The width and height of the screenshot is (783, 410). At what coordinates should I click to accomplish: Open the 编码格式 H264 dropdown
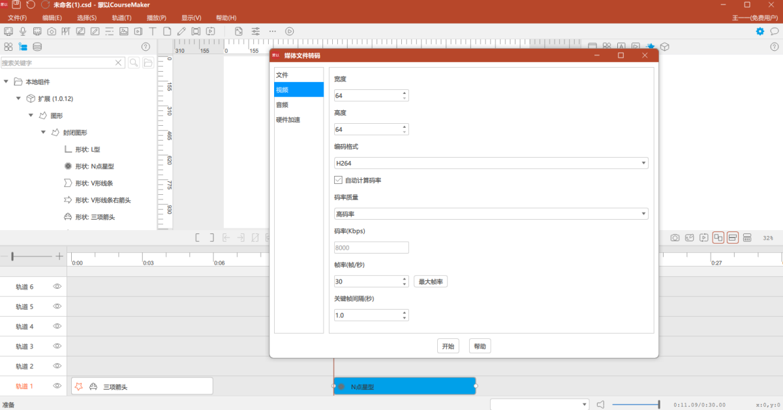point(491,163)
